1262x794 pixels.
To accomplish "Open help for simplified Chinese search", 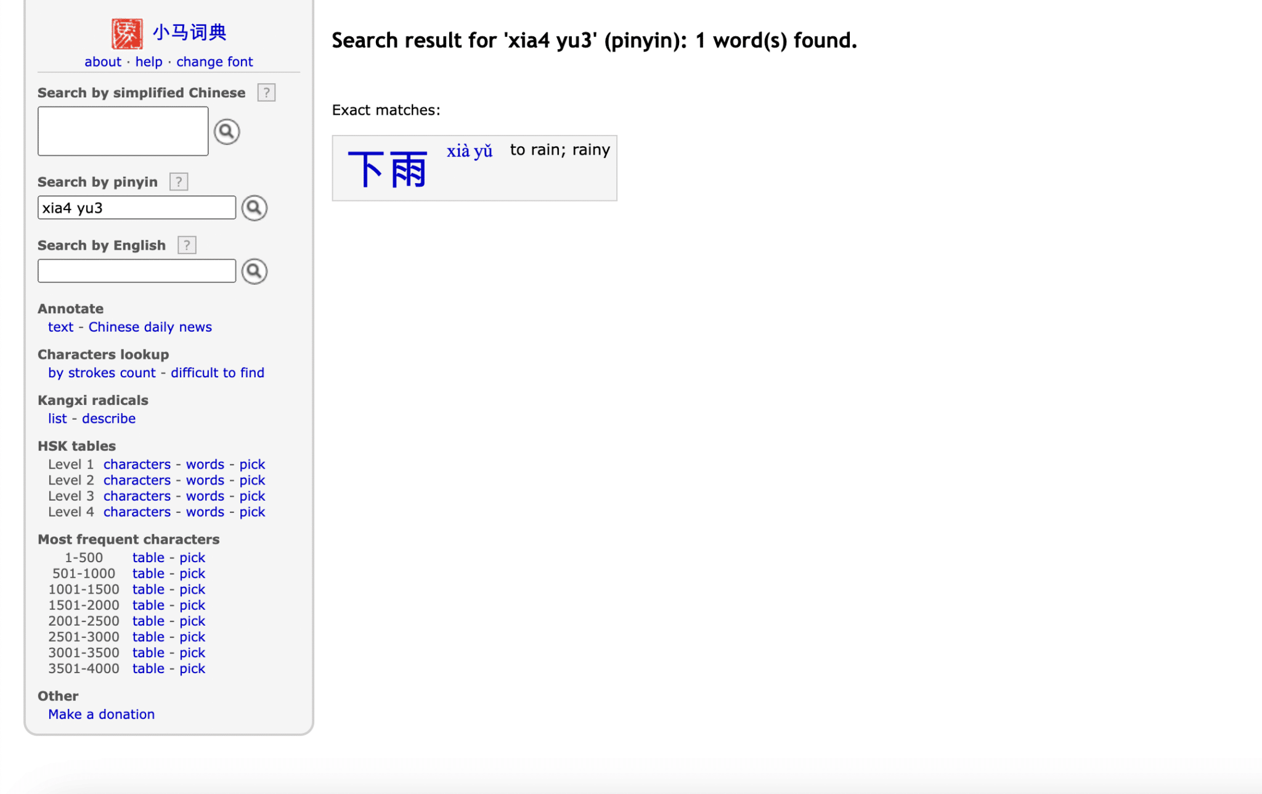I will (x=266, y=92).
